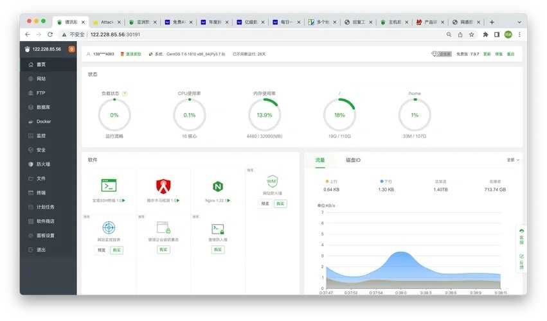Image resolution: width=547 pixels, height=321 pixels.
Task: Click the browser-window-with-lock plugin icon
Action: tap(163, 228)
